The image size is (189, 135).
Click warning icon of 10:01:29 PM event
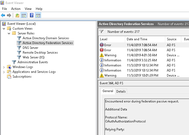102,76
